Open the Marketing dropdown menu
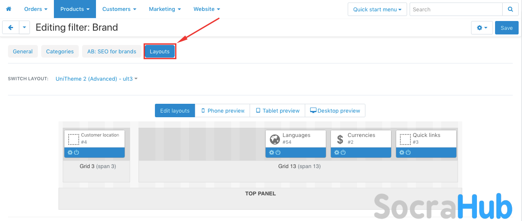This screenshot has width=522, height=221. coord(165,9)
